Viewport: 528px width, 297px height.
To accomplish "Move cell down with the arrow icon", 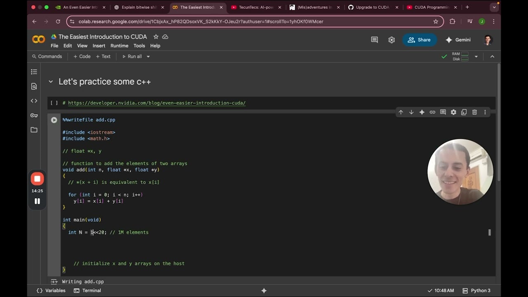I will tap(411, 112).
